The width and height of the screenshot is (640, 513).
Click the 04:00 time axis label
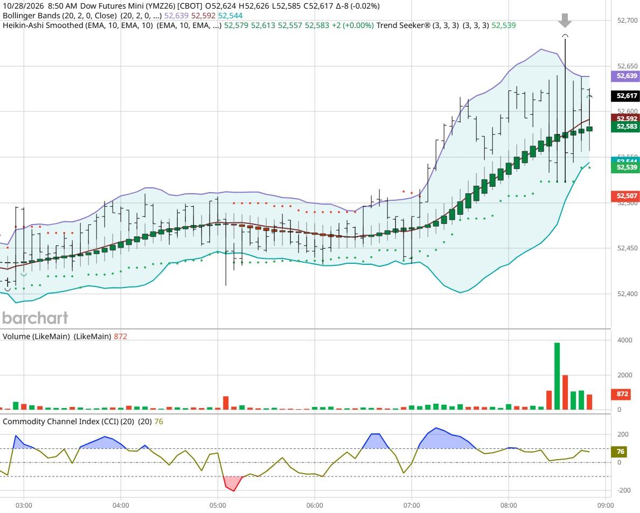coord(121,505)
